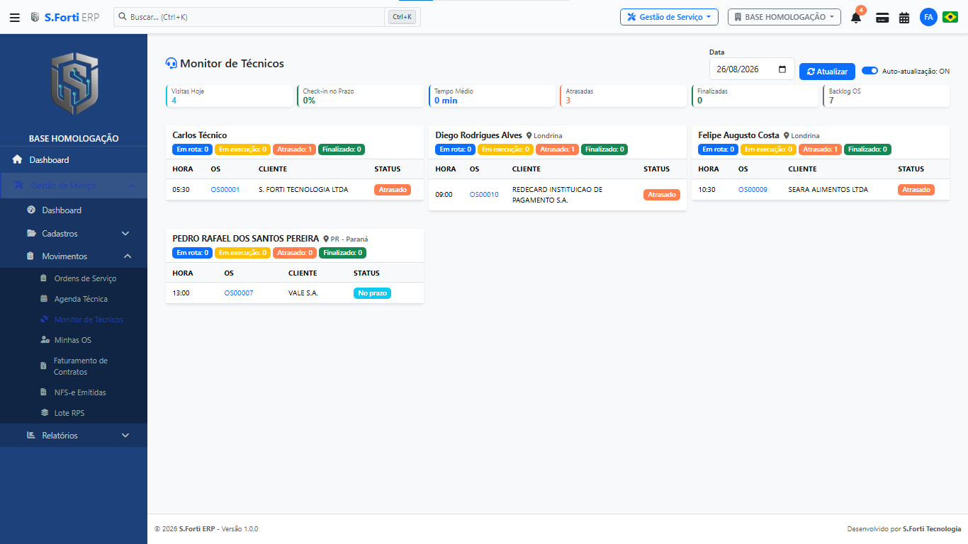Click the No prazo badge for VALE S.A.
The height and width of the screenshot is (544, 968).
pos(372,293)
